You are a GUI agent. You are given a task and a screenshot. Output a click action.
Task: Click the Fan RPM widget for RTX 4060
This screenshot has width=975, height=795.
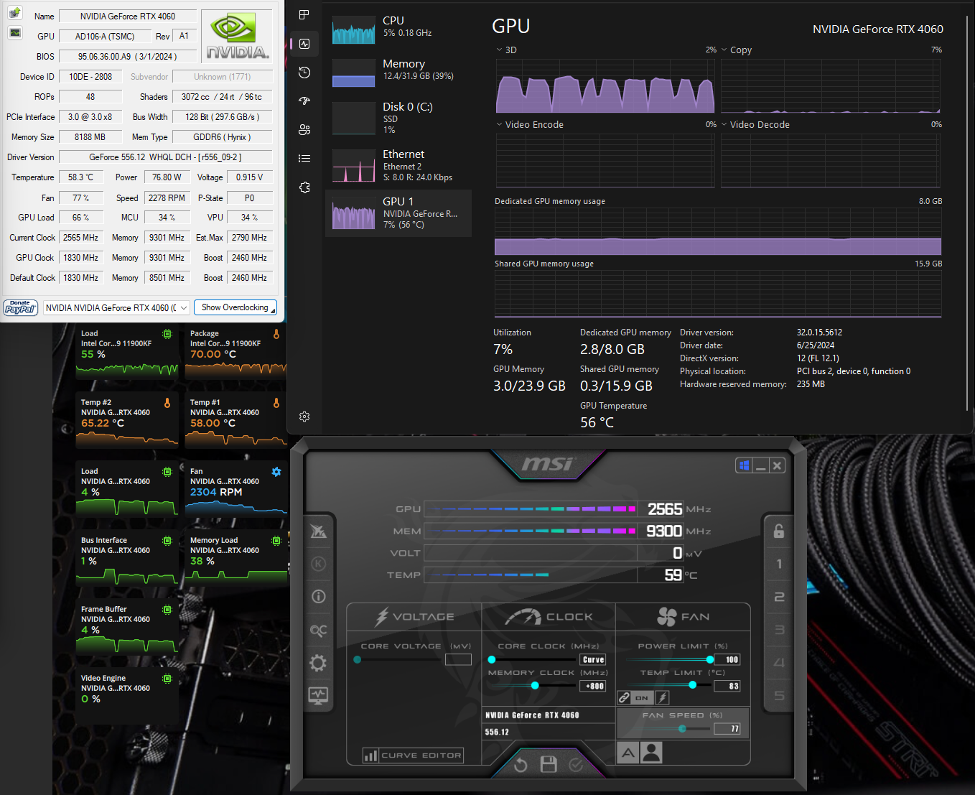tap(235, 490)
